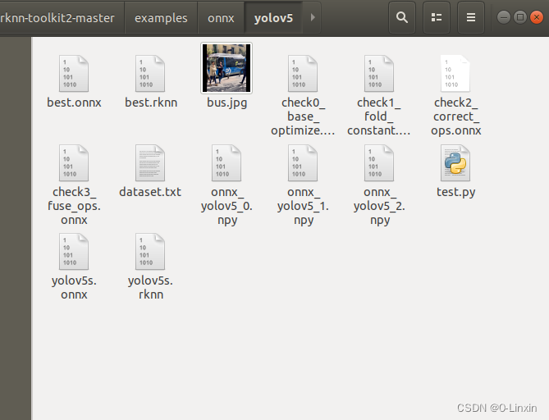Screen dimensions: 549x420
Task: Maximize the file manager window
Action: point(520,17)
